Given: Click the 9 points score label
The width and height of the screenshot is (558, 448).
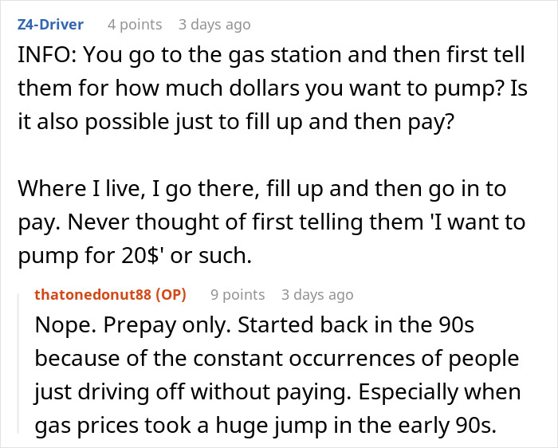Looking at the screenshot, I should click(238, 295).
